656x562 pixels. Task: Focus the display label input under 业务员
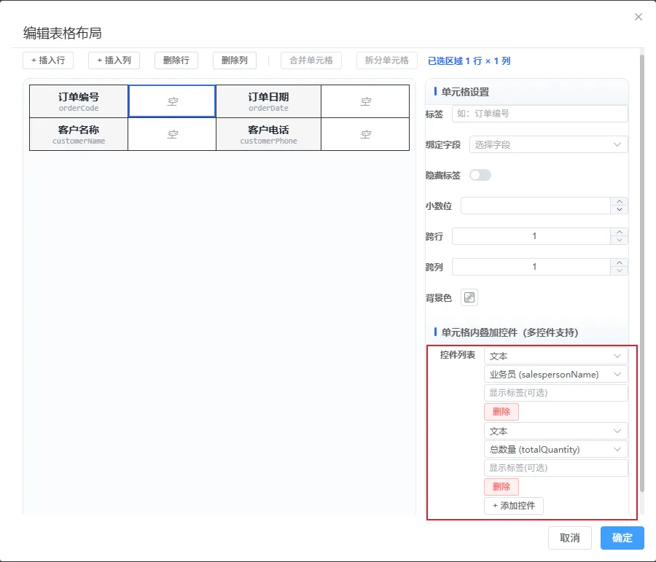(555, 393)
